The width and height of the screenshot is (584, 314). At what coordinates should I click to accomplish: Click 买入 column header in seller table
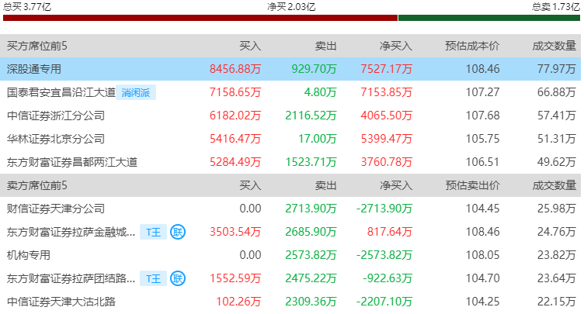(x=250, y=185)
